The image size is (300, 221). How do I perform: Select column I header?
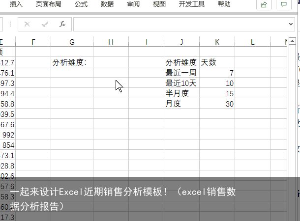[147, 42]
